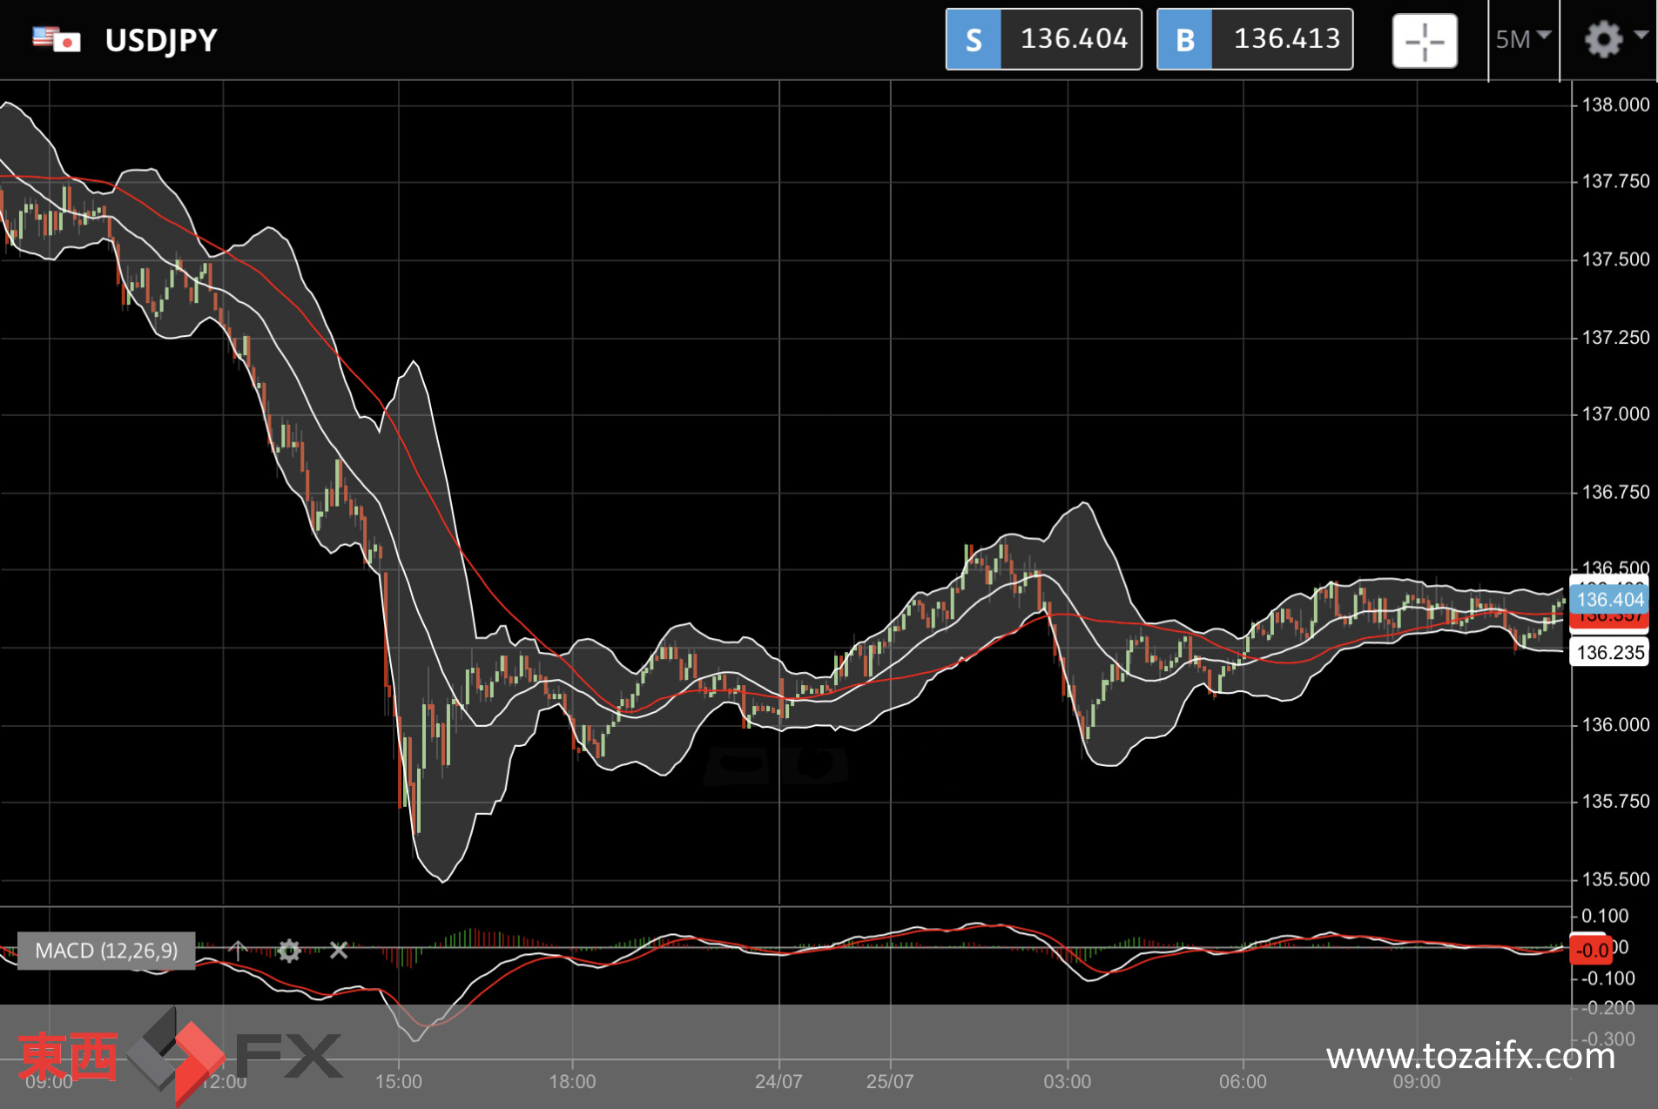The width and height of the screenshot is (1658, 1109).
Task: Expand the arrow beside the settings gear
Action: coord(1641,36)
